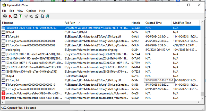The image size is (206, 111).
Task: Click the Save floppy disk icon
Action: tap(15, 16)
